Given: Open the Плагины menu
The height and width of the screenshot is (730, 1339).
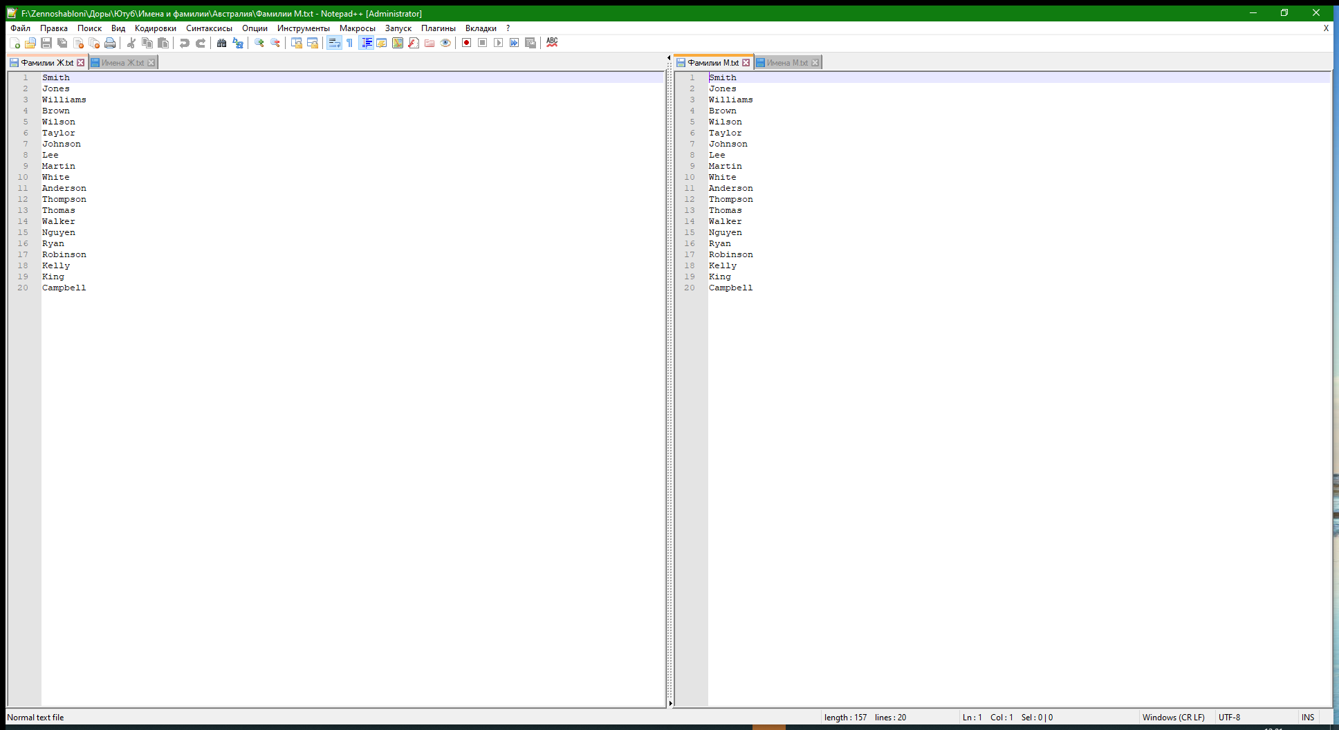Looking at the screenshot, I should point(438,28).
